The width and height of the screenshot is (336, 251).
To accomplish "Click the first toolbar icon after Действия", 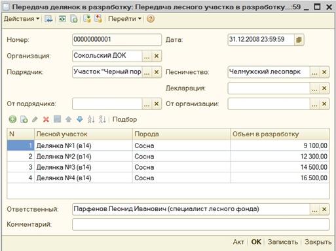I will point(48,19).
